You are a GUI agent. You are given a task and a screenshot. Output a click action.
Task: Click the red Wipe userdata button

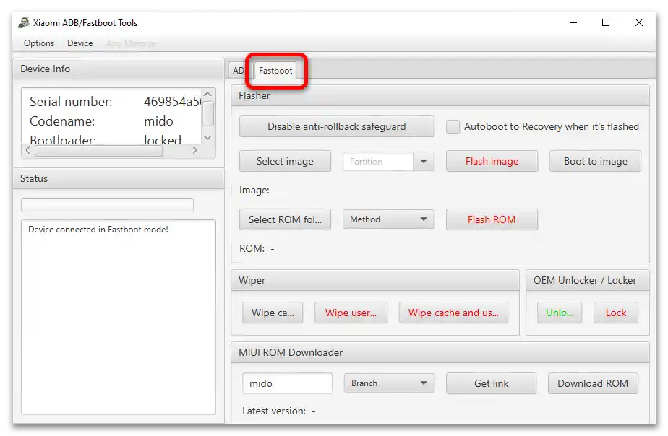click(x=351, y=313)
